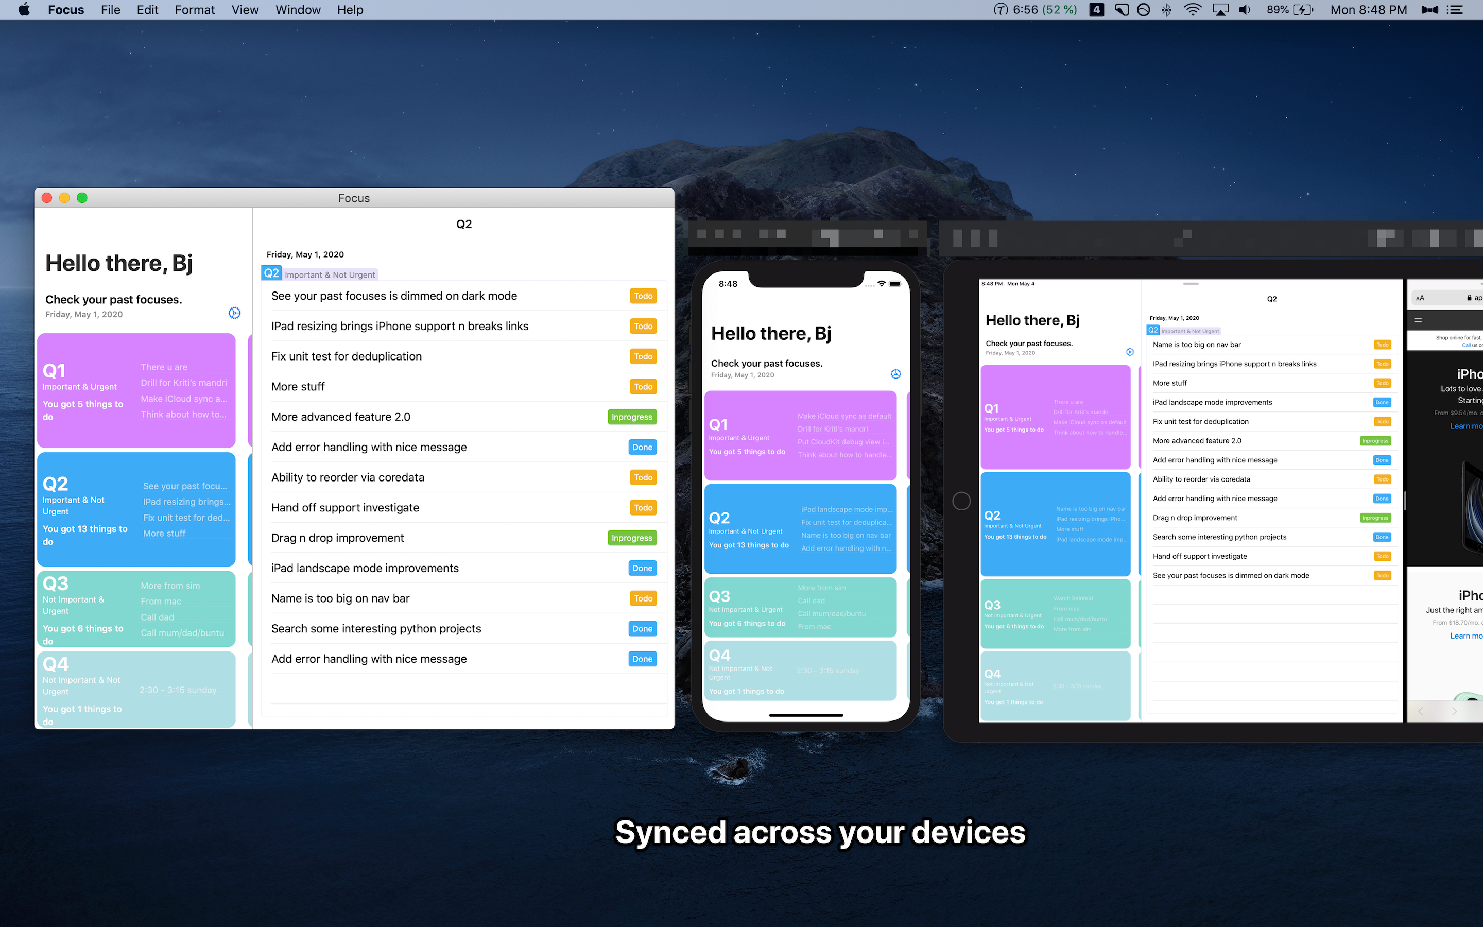The height and width of the screenshot is (927, 1483).
Task: Tap the Safari address bar on the iPad
Action: click(x=1447, y=298)
